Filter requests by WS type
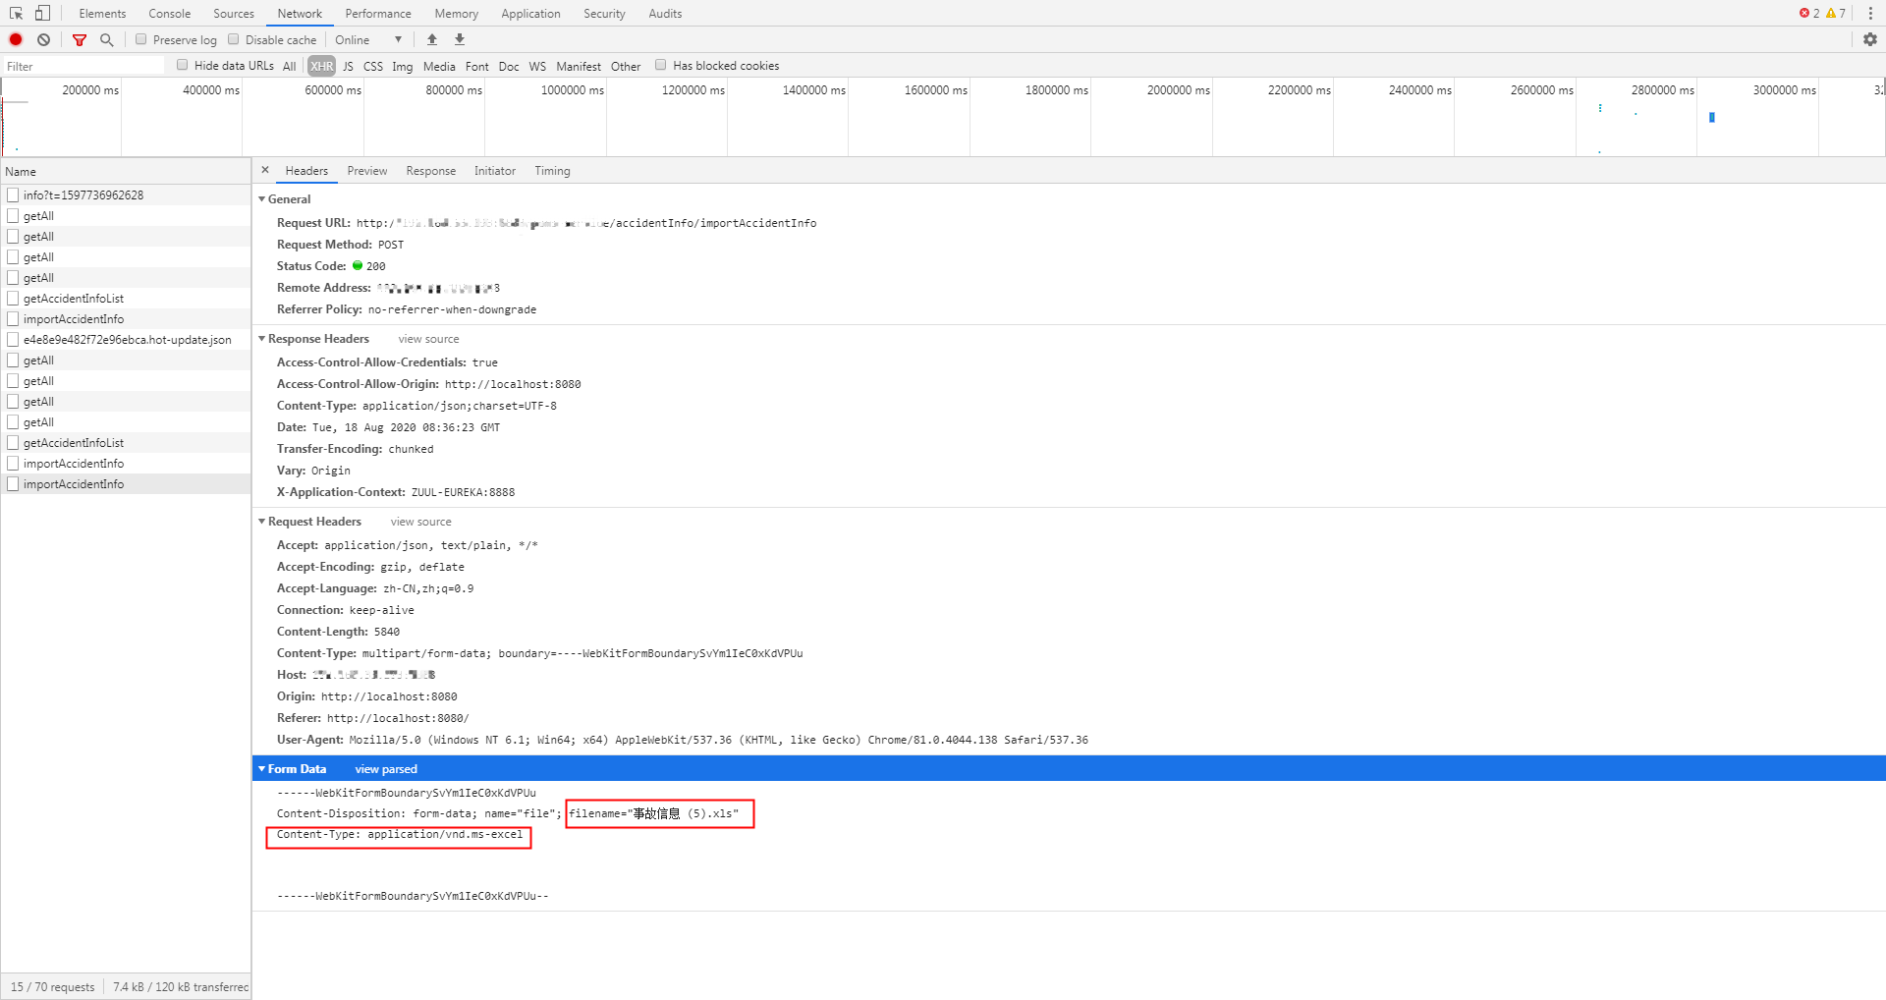Screen dimensions: 1886x1000 (537, 66)
